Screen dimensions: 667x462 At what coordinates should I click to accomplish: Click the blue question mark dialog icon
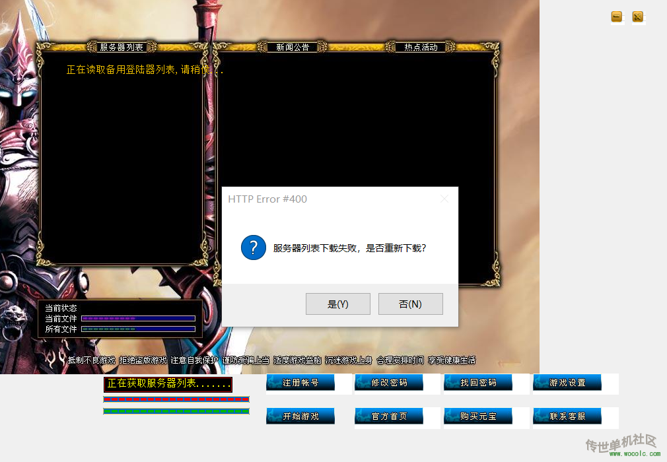point(254,247)
